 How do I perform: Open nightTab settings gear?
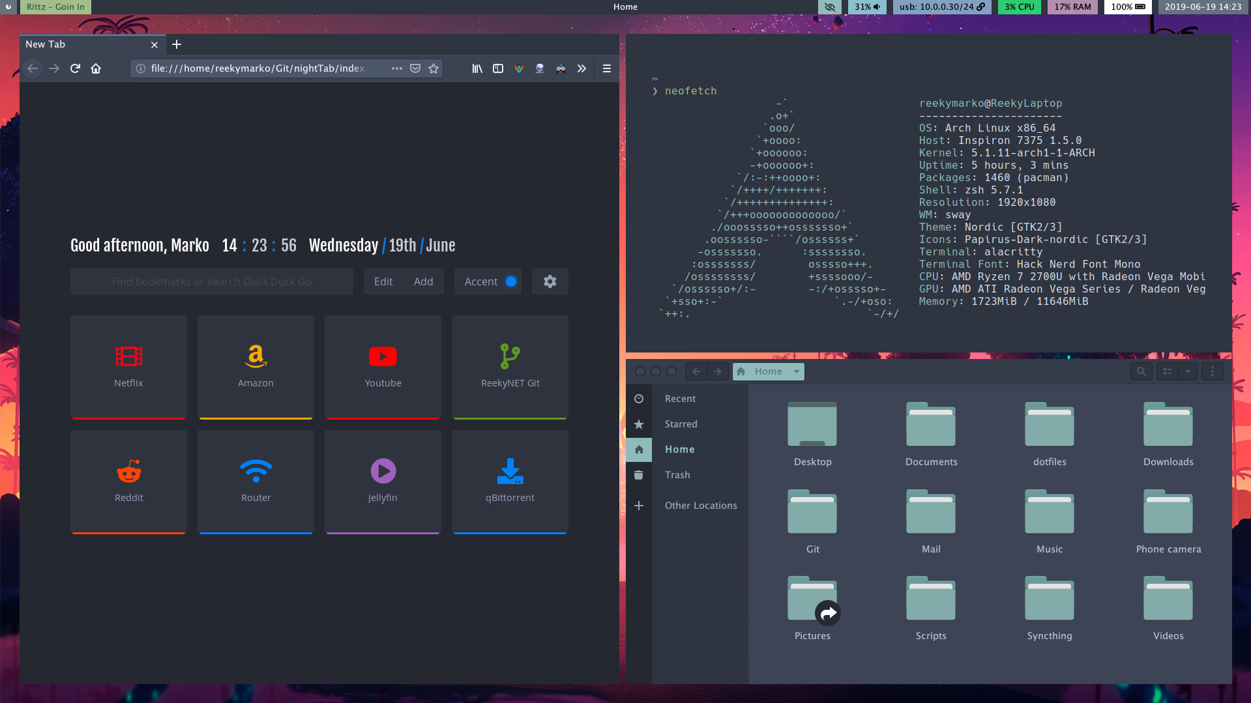tap(550, 281)
